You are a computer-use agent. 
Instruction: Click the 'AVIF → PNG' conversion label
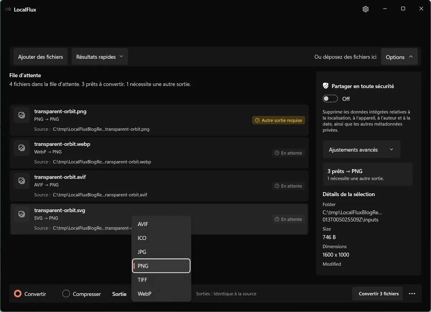click(46, 185)
